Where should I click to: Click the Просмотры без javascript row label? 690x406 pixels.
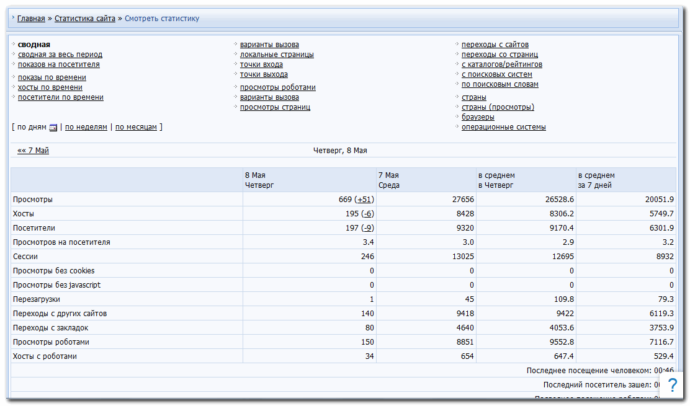coord(56,285)
